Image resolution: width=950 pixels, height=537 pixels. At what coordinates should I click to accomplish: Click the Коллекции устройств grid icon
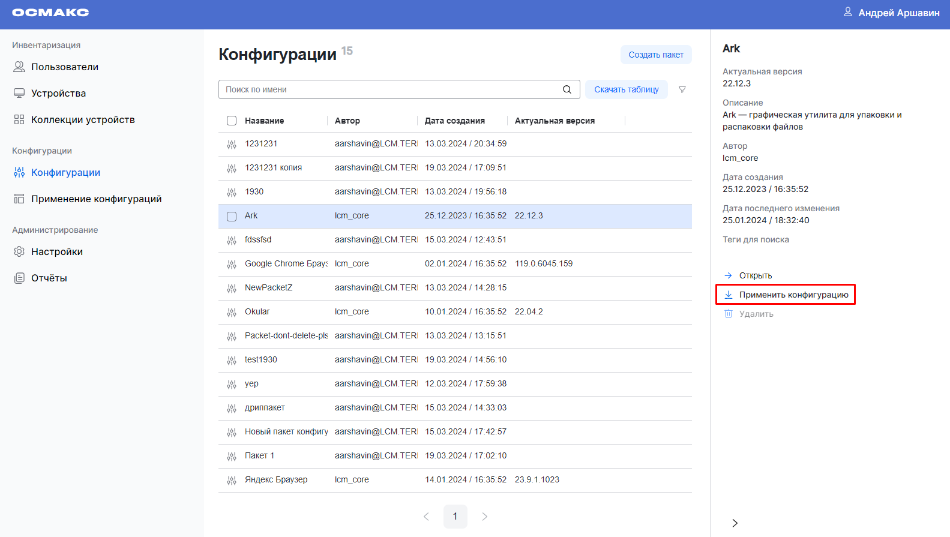(19, 119)
